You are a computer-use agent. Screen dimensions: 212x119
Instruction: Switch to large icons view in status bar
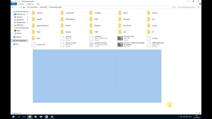coord(199,113)
